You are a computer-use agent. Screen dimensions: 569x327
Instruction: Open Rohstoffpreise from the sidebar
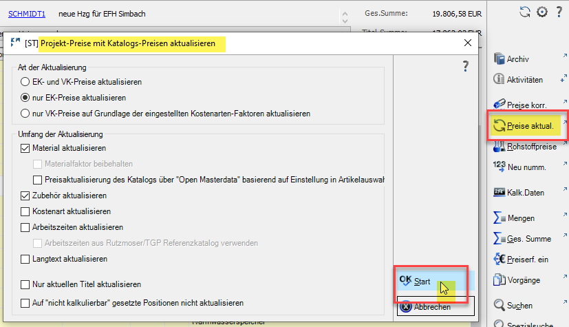500,147
